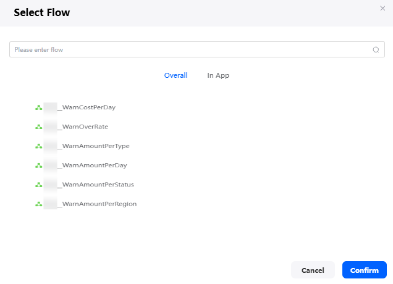Cancel the flow selection
The height and width of the screenshot is (284, 393).
point(313,270)
